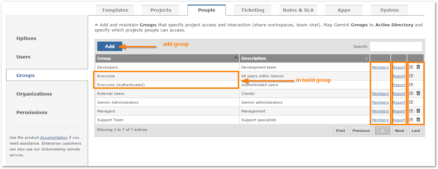
Task: Sort table by Description column
Action: pos(305,58)
